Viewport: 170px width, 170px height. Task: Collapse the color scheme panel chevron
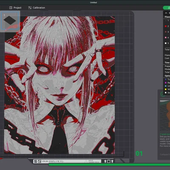click(x=166, y=13)
